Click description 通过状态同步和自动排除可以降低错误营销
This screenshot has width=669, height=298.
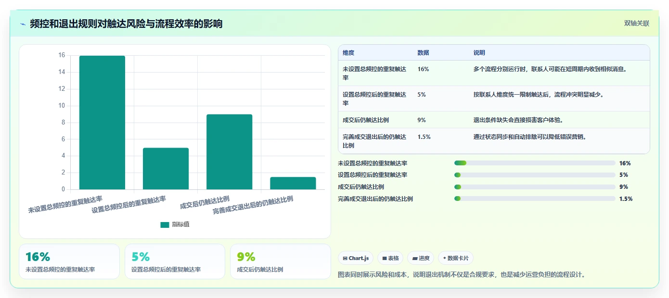(530, 137)
